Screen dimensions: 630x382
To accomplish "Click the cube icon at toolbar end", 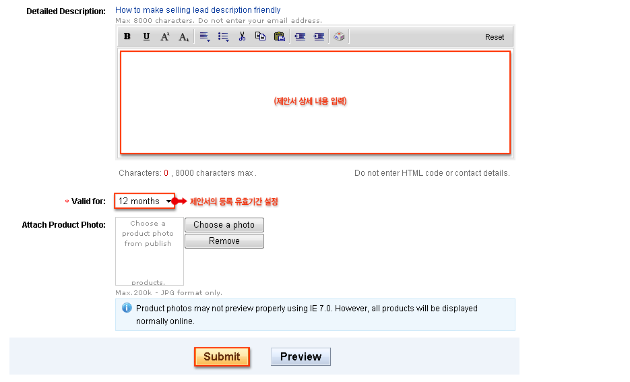I will pos(339,36).
